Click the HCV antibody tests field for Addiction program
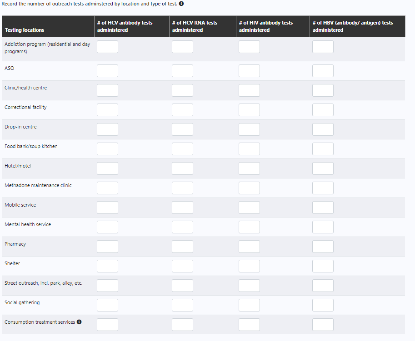The image size is (415, 341). click(x=107, y=46)
